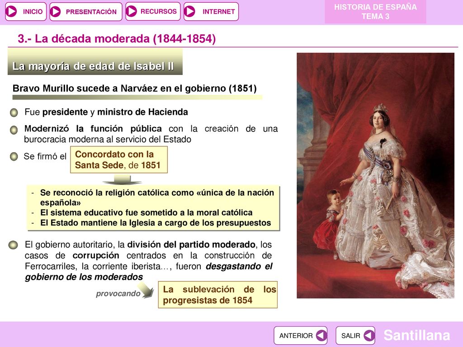Click the bullet beside 'Fue presidente'

[14, 113]
